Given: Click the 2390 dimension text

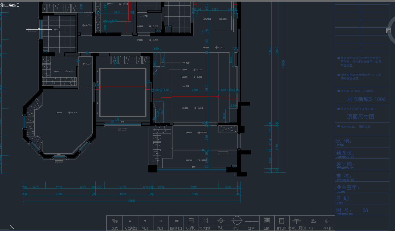Looking at the screenshot, I should 215,9.
